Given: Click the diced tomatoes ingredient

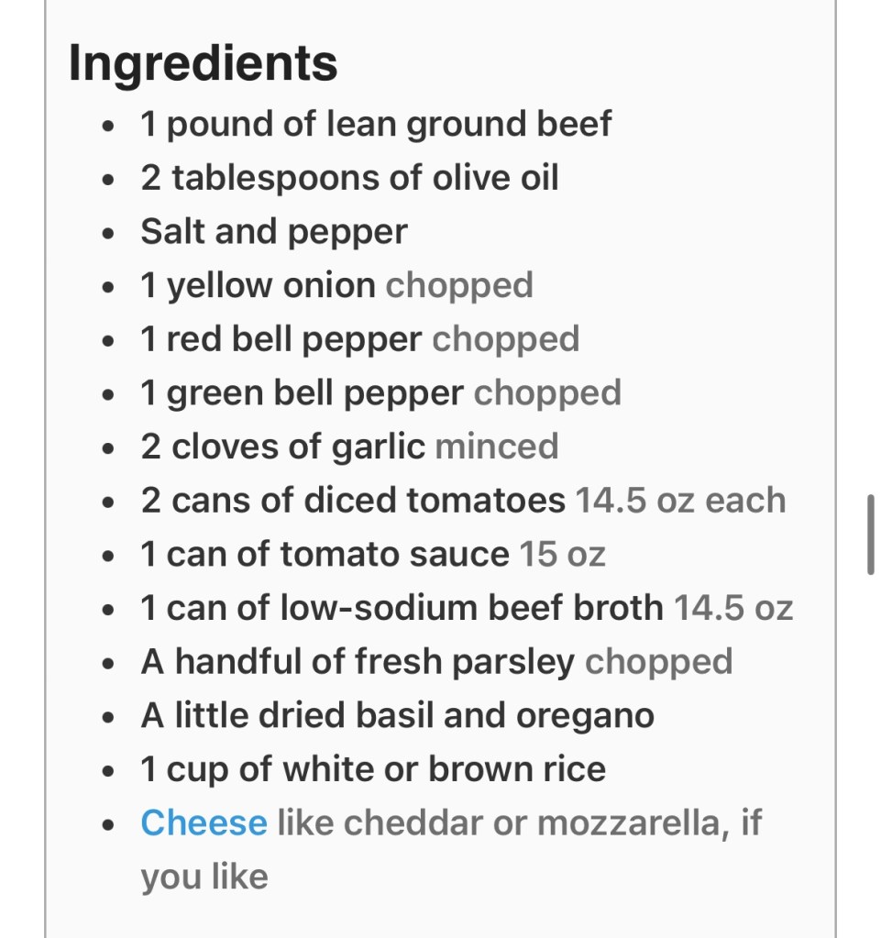Looking at the screenshot, I should coord(353,501).
